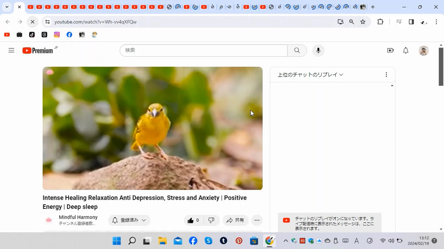View site information icon in address bar
Screen dimensions: 444x249
(x=48, y=22)
